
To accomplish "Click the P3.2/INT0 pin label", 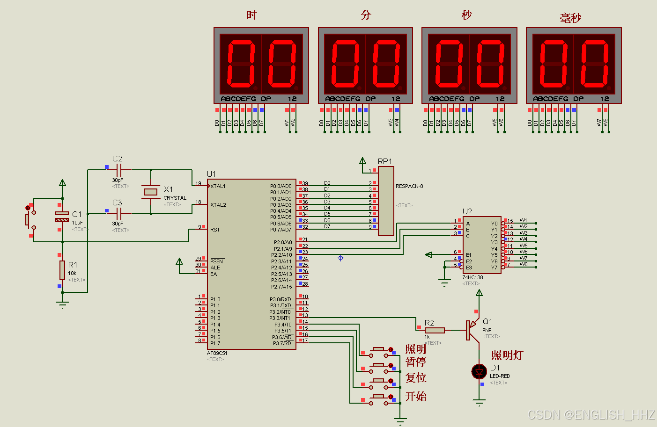I will (280, 312).
